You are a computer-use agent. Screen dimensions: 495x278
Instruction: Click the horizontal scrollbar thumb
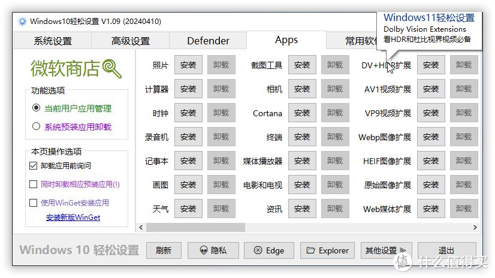pos(195,227)
